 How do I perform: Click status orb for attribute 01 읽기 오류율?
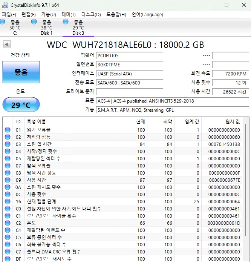click(x=8, y=130)
